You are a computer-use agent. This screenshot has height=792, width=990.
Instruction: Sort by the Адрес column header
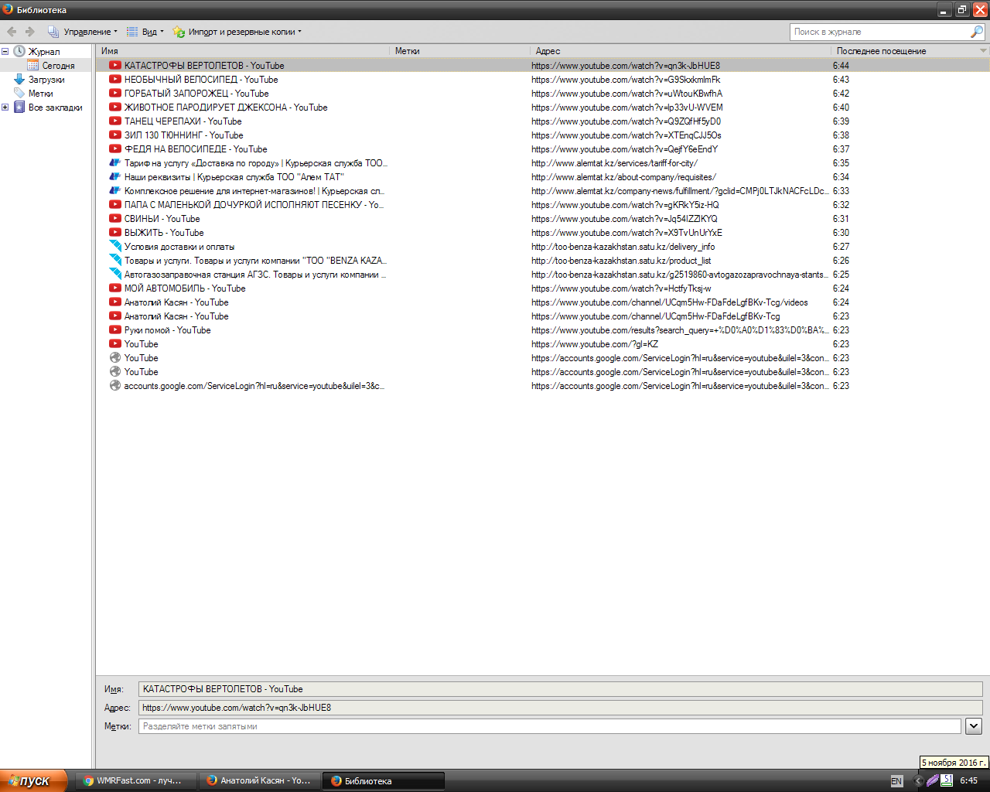tap(680, 51)
